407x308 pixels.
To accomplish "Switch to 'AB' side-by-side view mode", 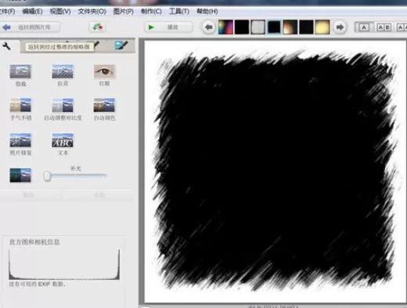I will (x=384, y=27).
